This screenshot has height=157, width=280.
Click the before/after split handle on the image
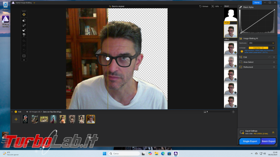coord(108,58)
